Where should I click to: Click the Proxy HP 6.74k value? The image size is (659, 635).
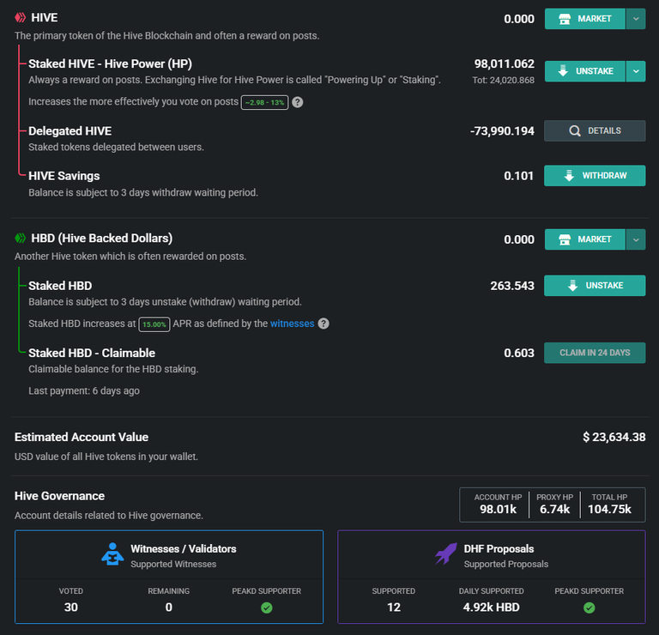click(555, 510)
